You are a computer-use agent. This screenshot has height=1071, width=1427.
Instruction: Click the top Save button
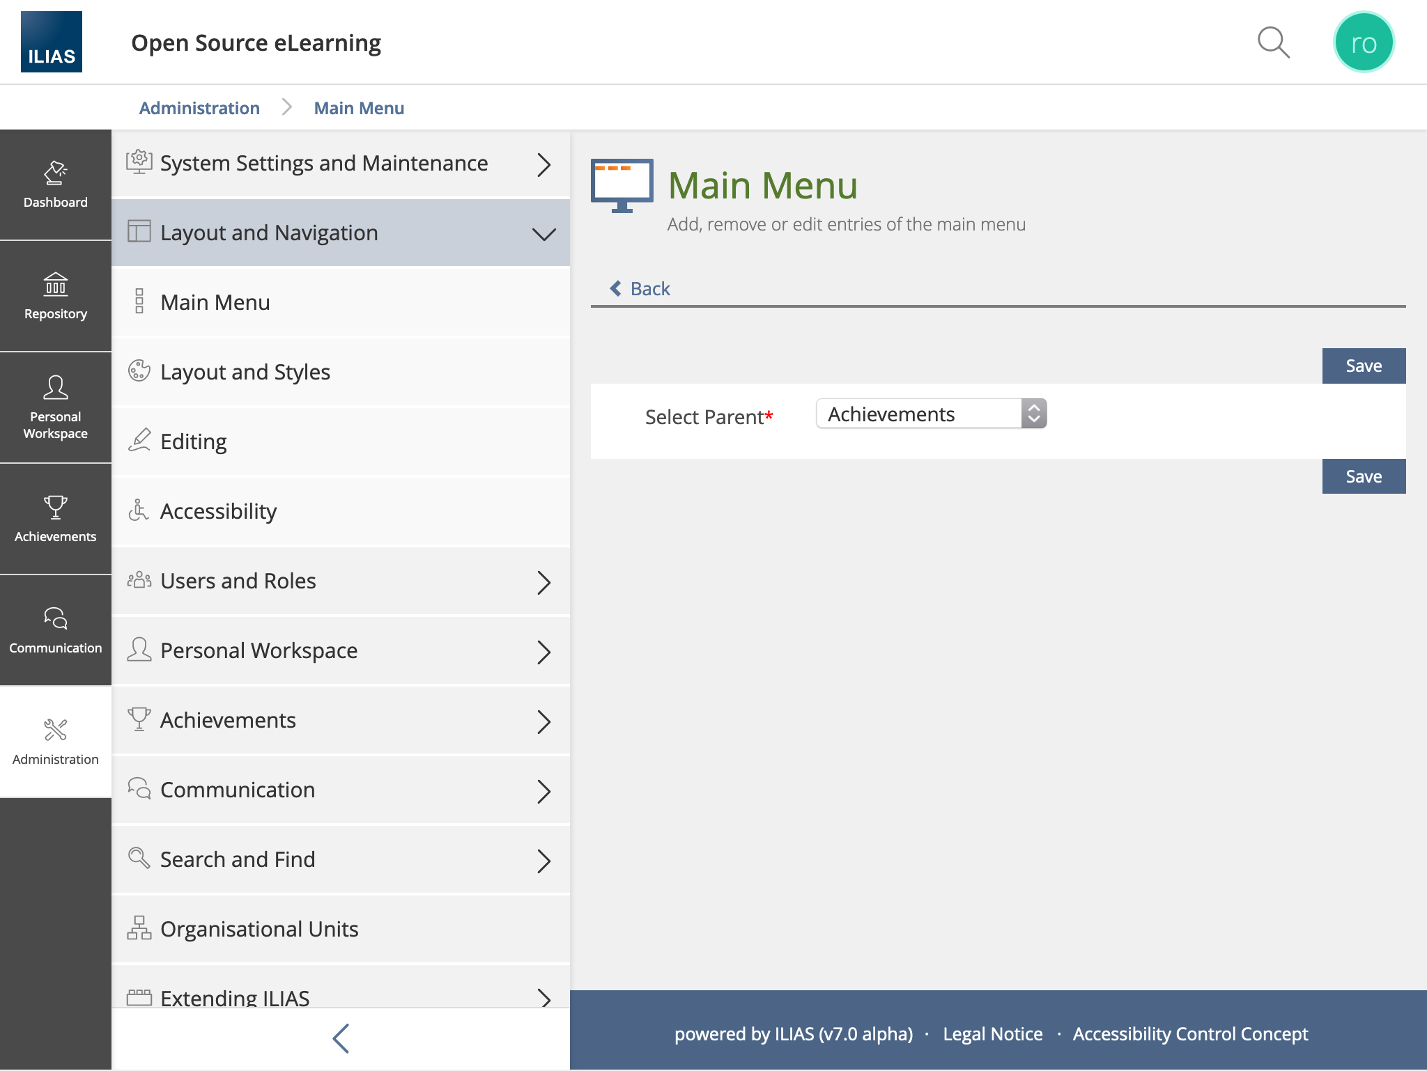(1363, 366)
